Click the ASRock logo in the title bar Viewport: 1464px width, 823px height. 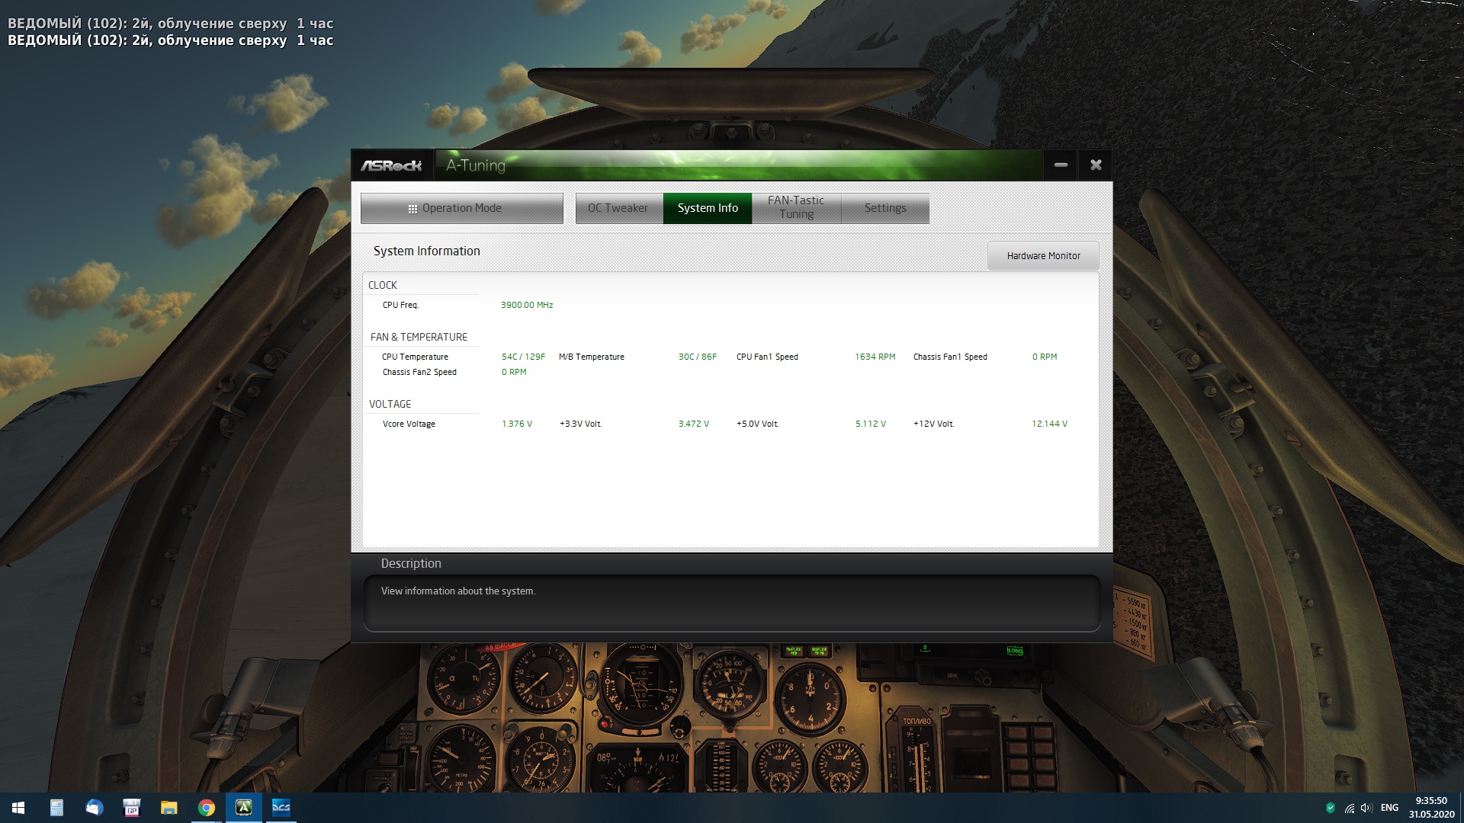click(391, 165)
